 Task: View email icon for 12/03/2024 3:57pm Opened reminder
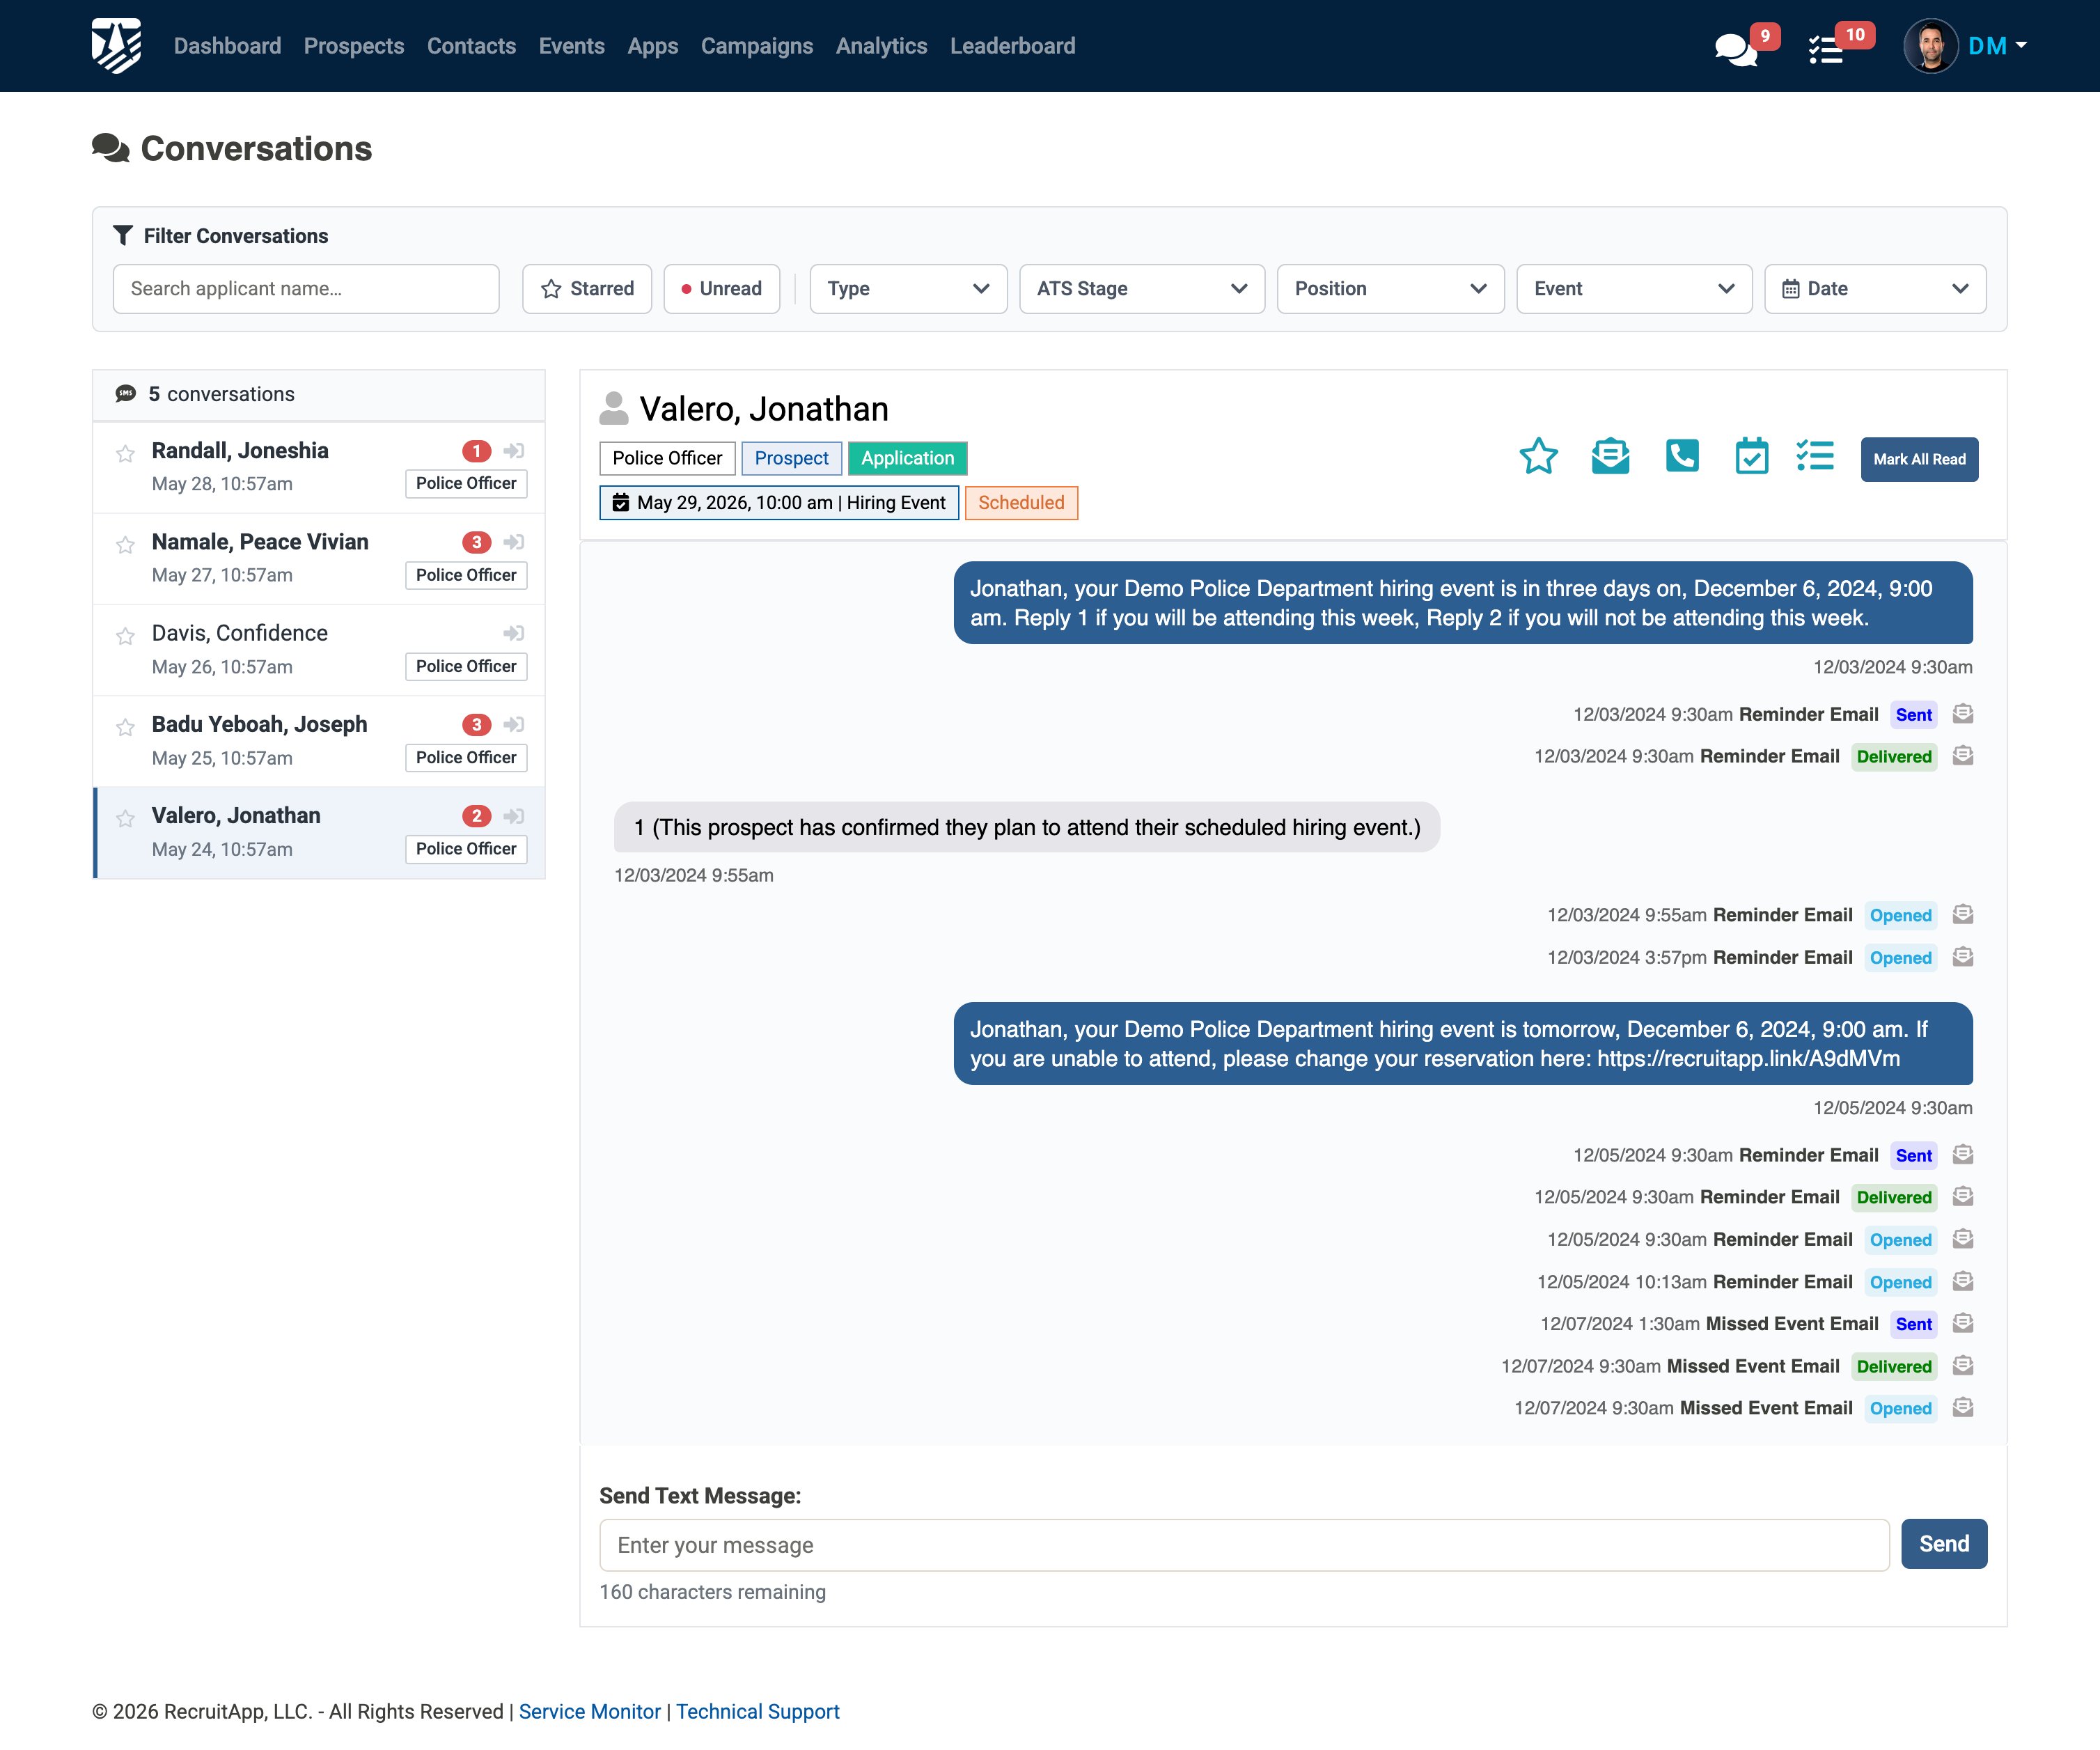point(1963,957)
